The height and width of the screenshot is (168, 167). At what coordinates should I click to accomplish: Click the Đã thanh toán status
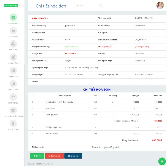coord(72,47)
